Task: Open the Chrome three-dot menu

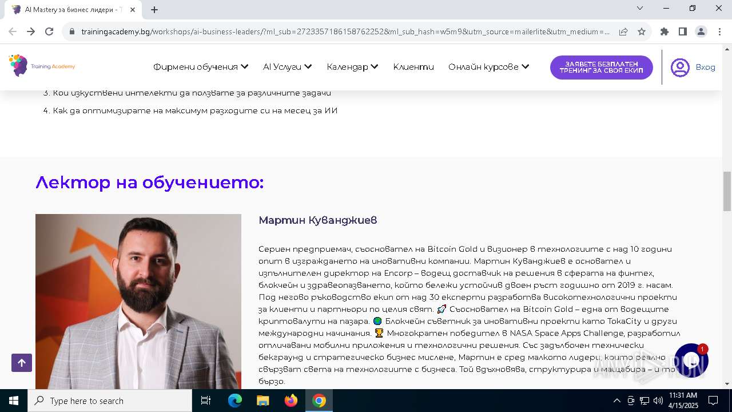Action: [719, 31]
